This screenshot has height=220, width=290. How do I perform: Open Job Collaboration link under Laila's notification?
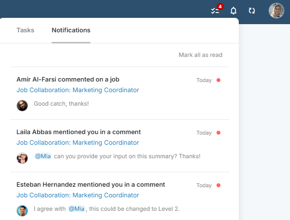click(x=78, y=142)
